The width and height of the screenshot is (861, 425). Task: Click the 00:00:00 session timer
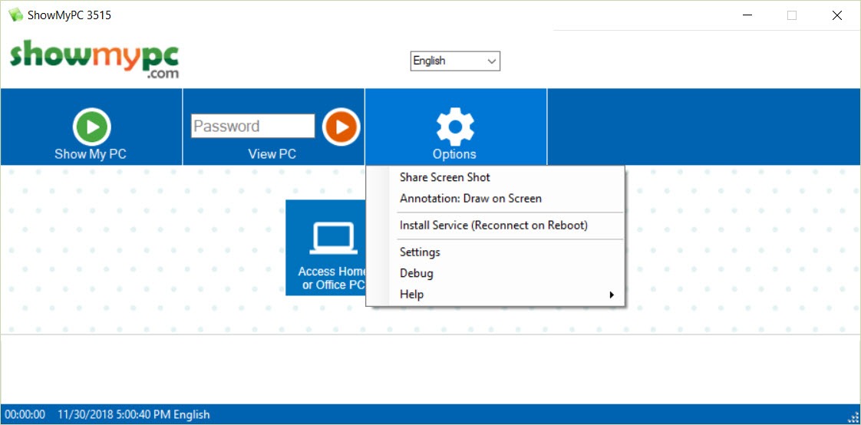pyautogui.click(x=25, y=415)
